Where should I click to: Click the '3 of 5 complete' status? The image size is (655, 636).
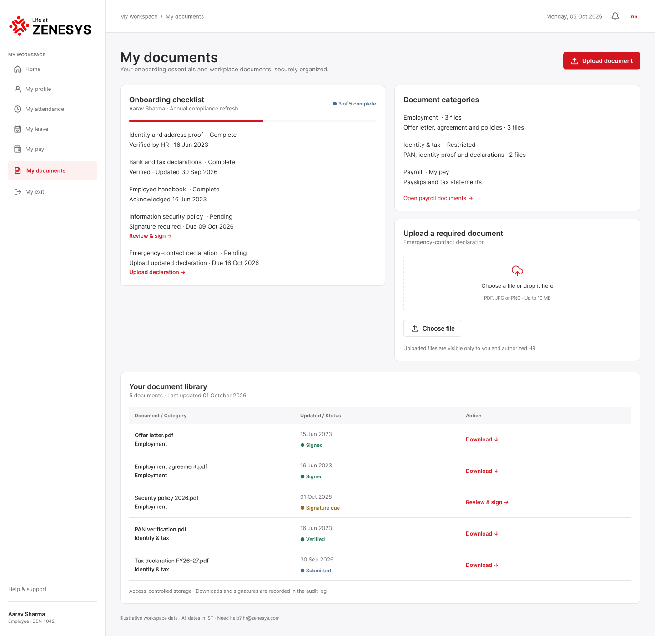[x=354, y=104]
